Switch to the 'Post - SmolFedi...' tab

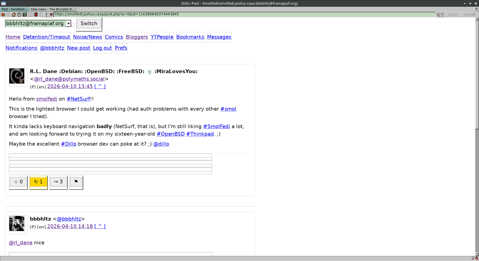point(14,9)
